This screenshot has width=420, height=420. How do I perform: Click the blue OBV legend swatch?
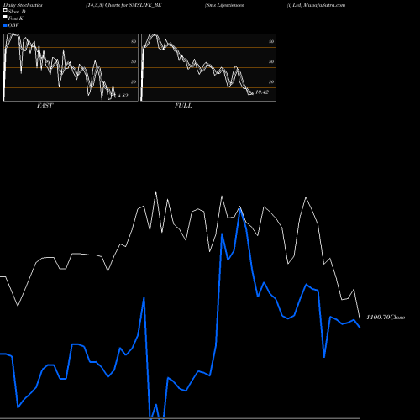(x=5, y=25)
